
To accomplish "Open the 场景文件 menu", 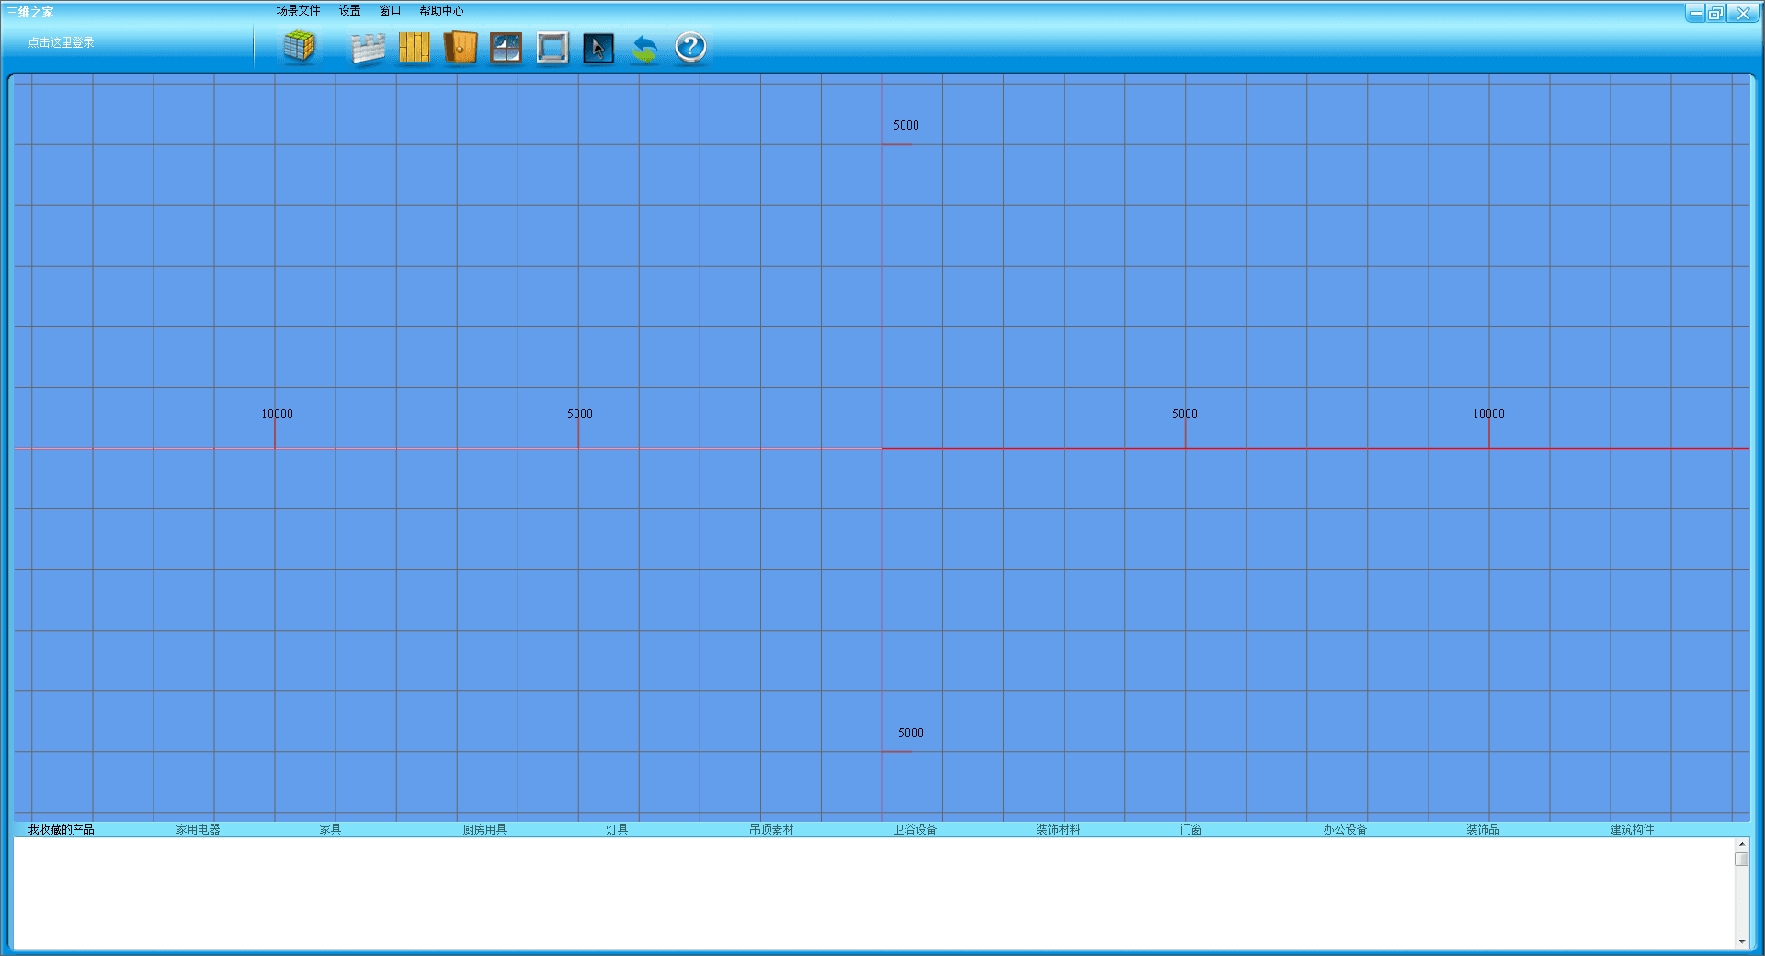I will 298,11.
